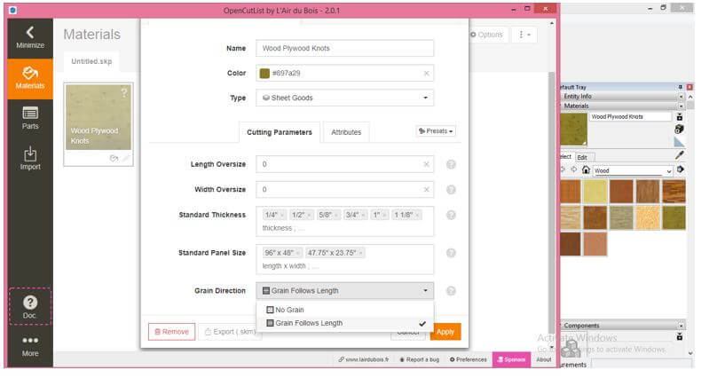Close the Components tray panel
The width and height of the screenshot is (725, 378).
[x=682, y=326]
